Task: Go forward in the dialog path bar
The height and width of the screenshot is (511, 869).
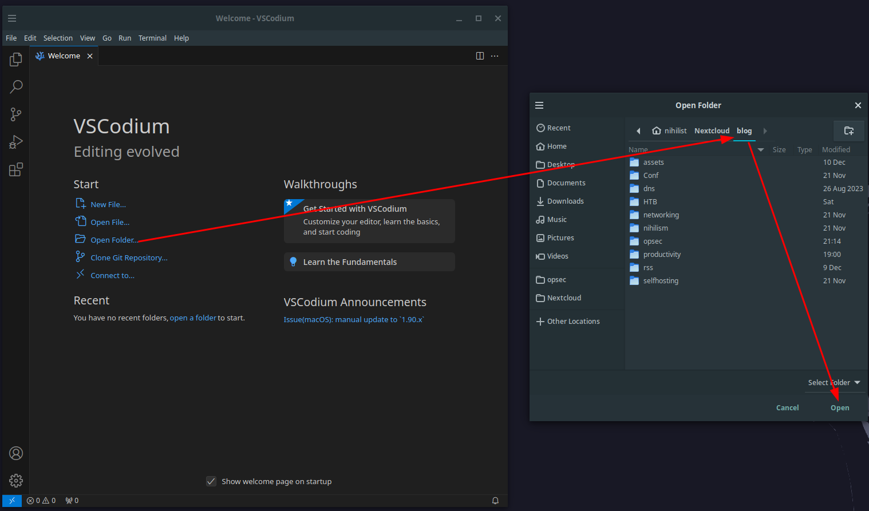Action: coord(765,131)
